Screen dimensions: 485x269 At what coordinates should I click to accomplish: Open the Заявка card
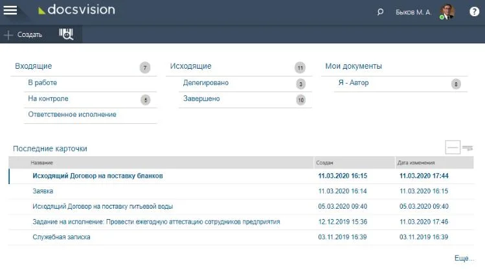coord(43,191)
